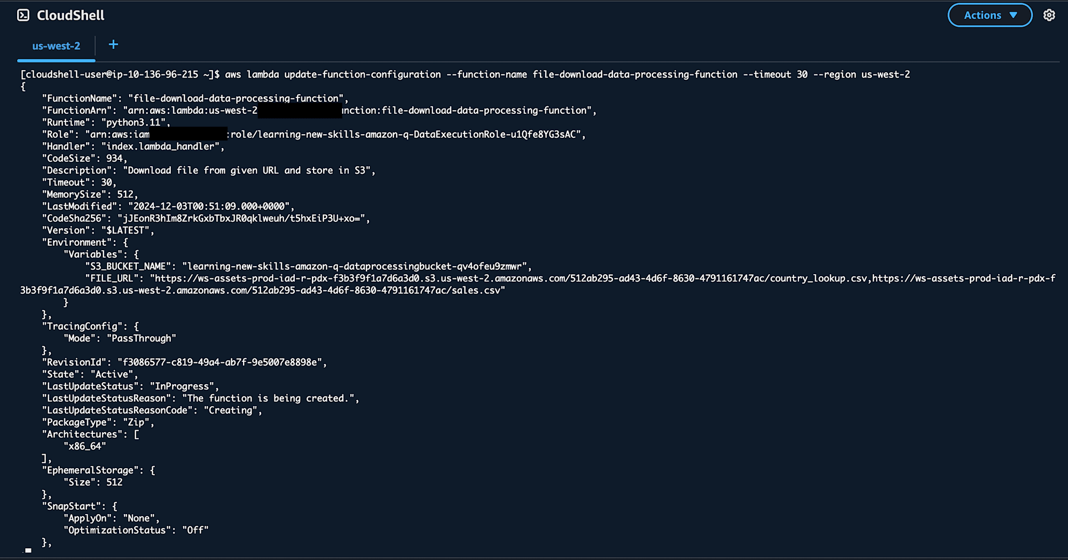Click the CloudShell title text
1068x560 pixels.
click(x=70, y=15)
